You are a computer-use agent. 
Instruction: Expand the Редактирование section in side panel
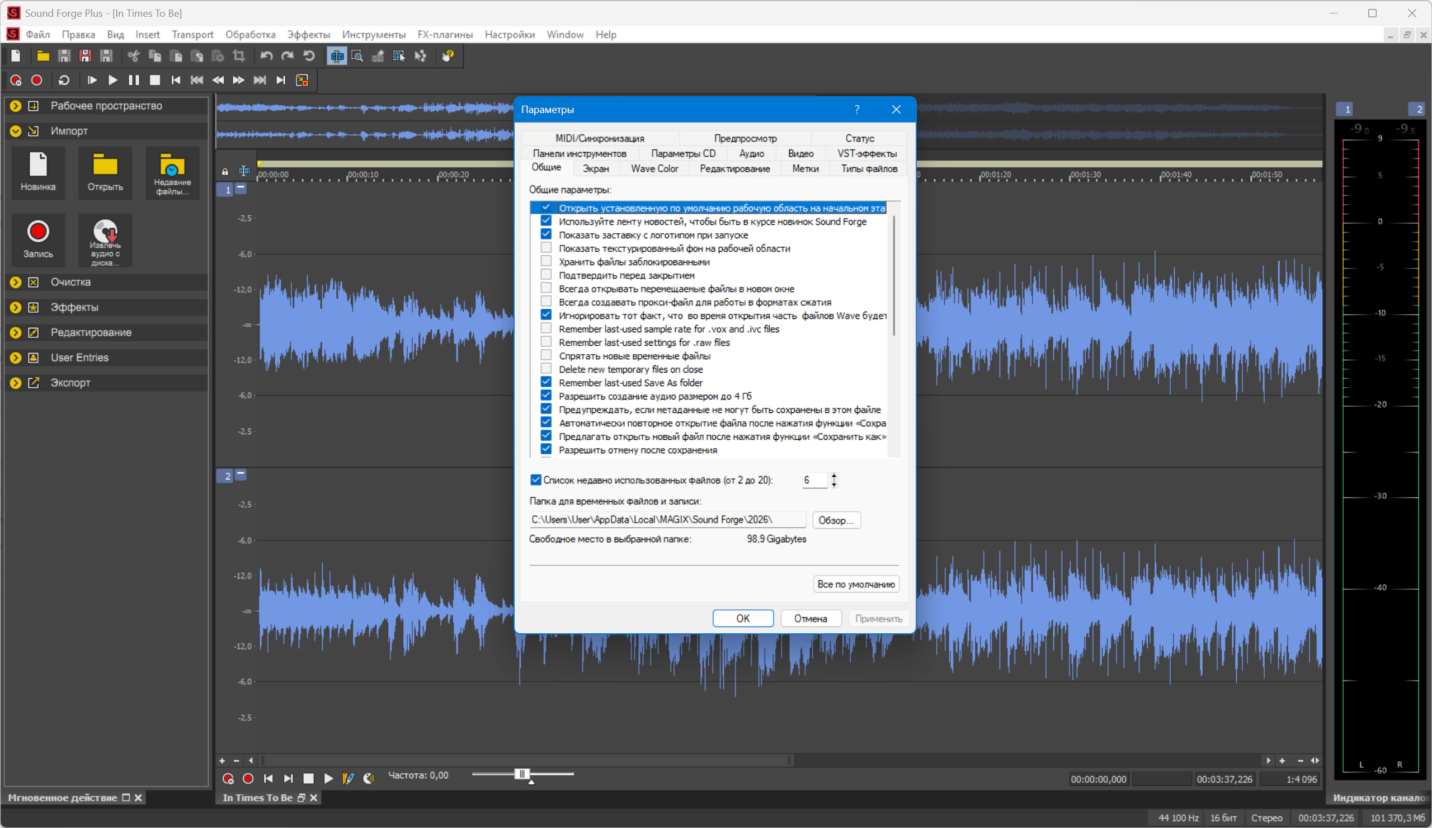click(16, 332)
